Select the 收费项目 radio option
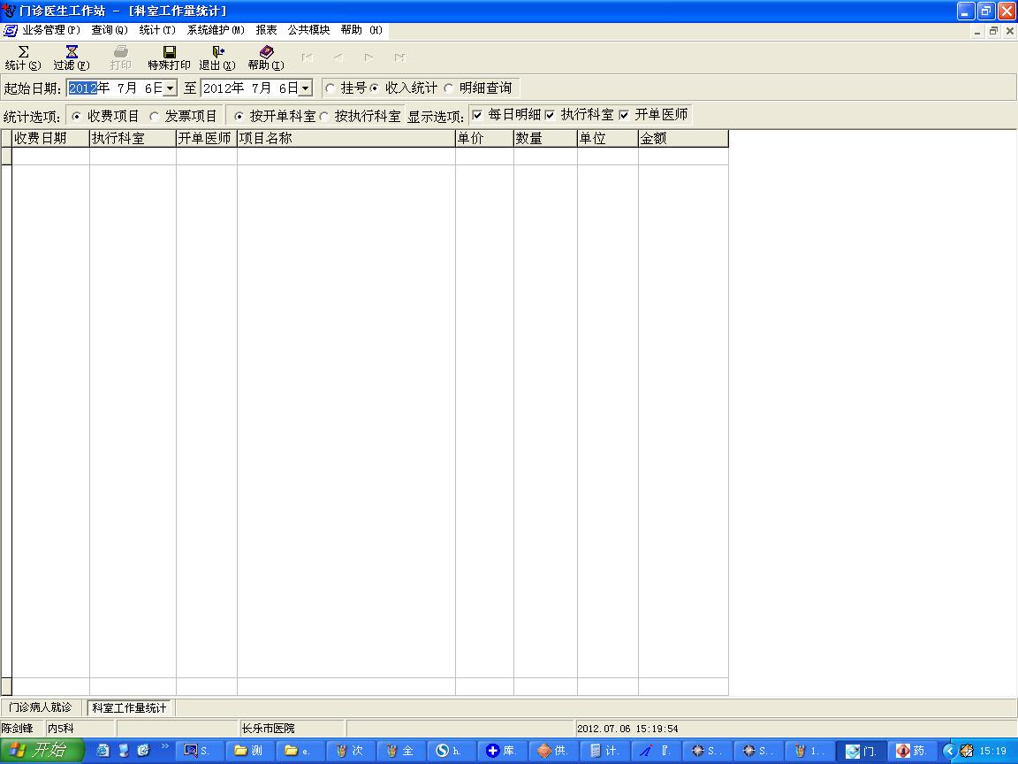Viewport: 1018px width, 764px height. pyautogui.click(x=77, y=117)
